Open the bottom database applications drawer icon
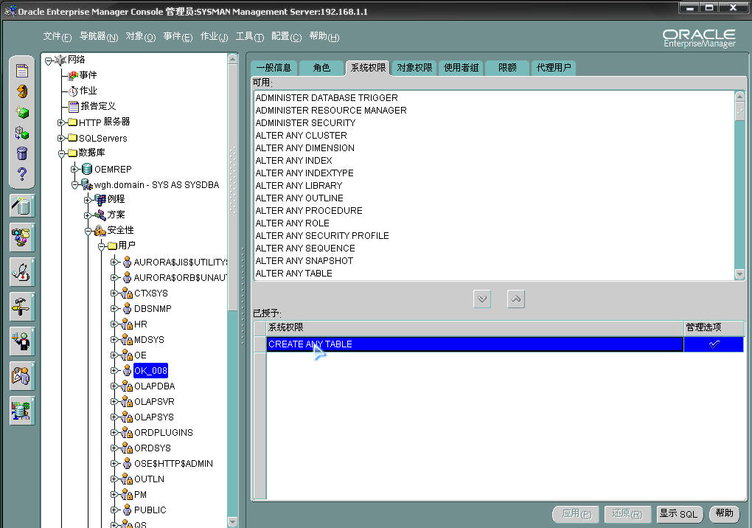 [21, 411]
